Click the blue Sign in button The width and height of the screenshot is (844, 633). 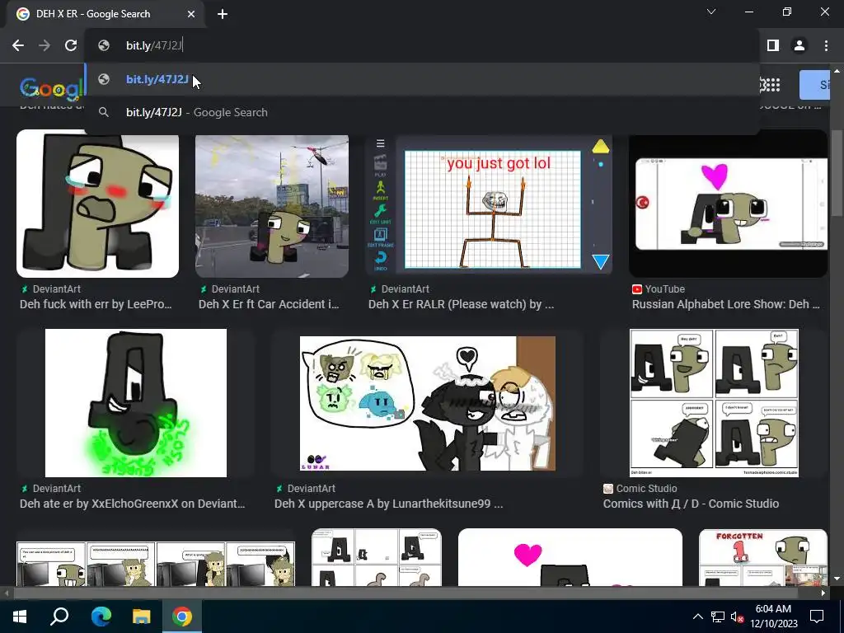coord(815,85)
